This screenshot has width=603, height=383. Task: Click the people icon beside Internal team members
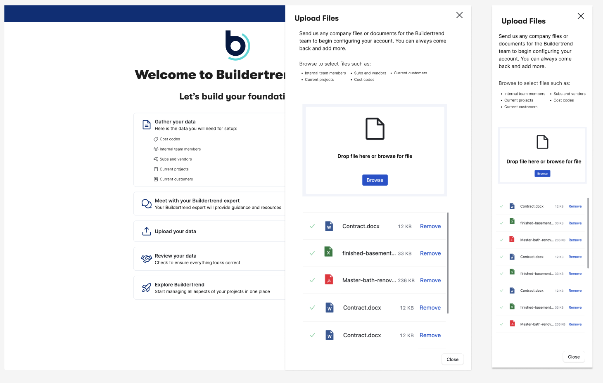[x=156, y=149]
